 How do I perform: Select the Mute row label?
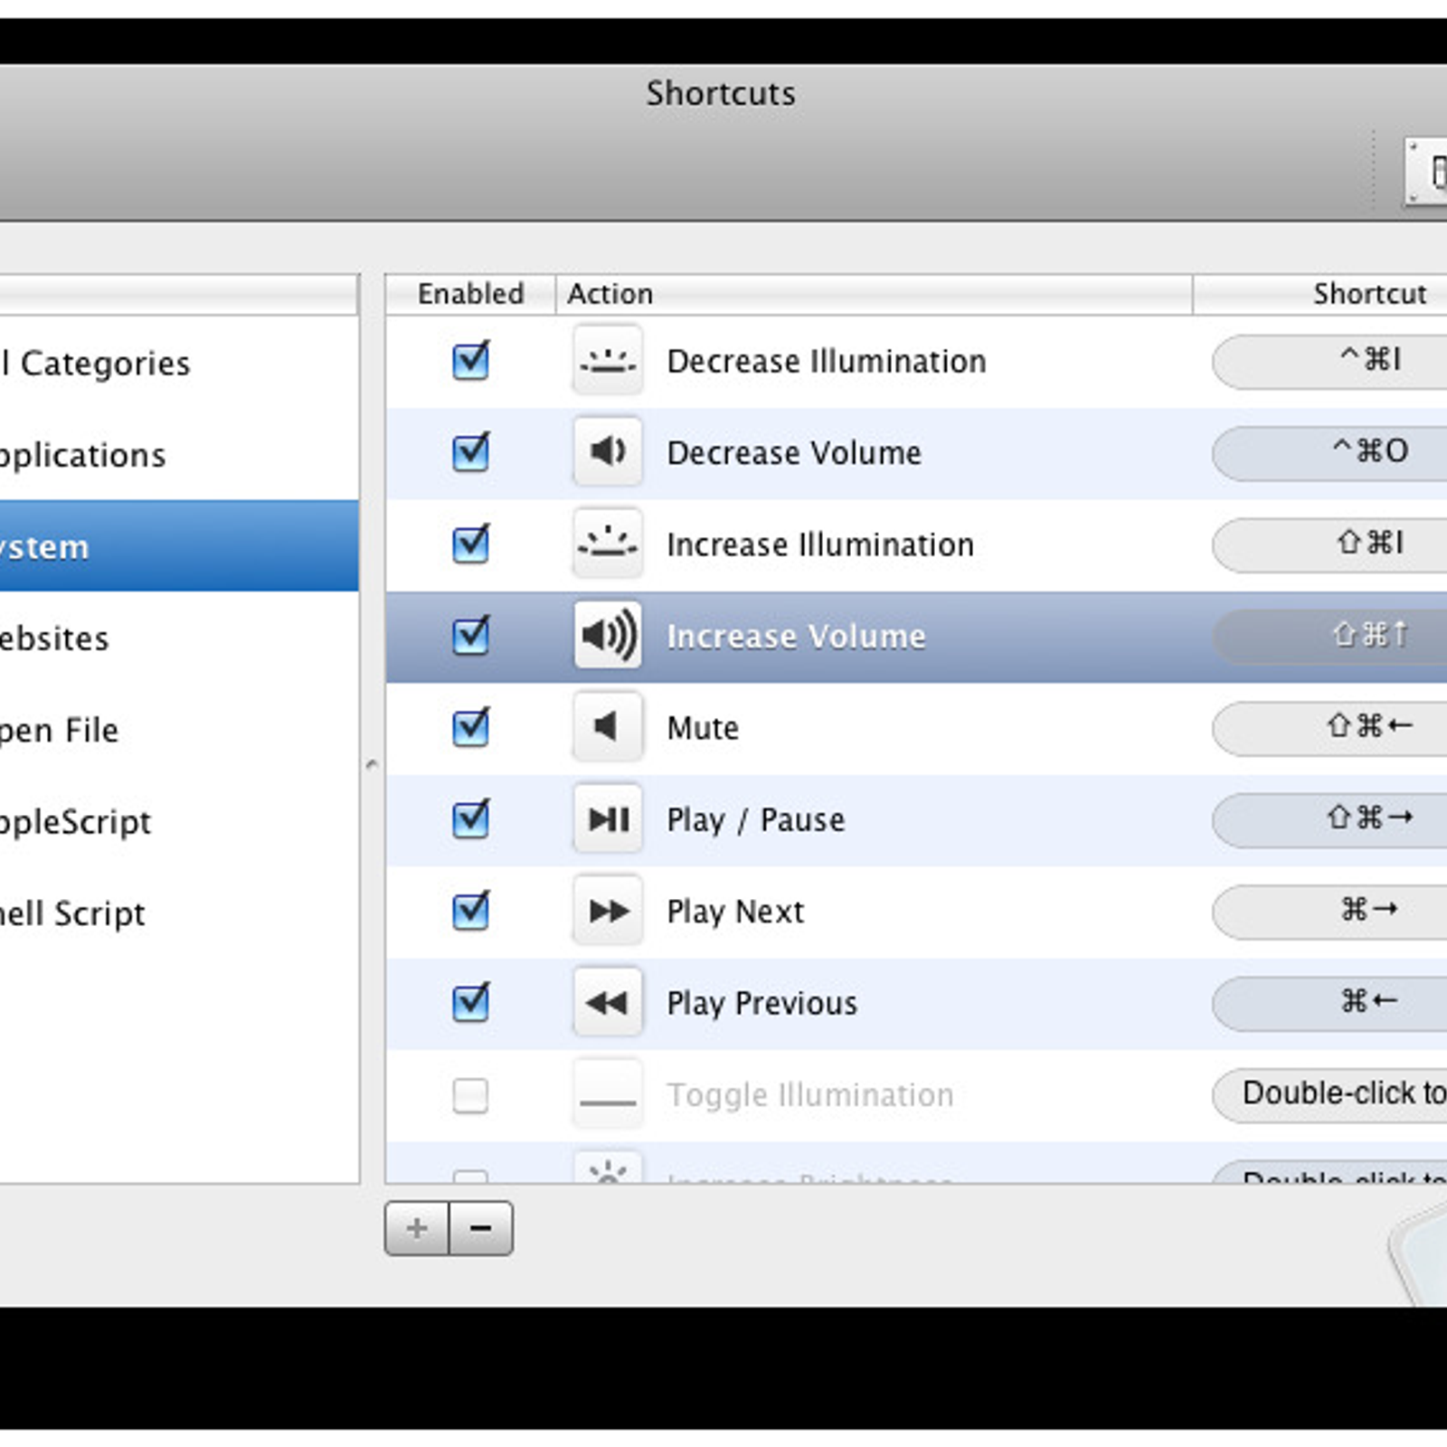click(703, 728)
